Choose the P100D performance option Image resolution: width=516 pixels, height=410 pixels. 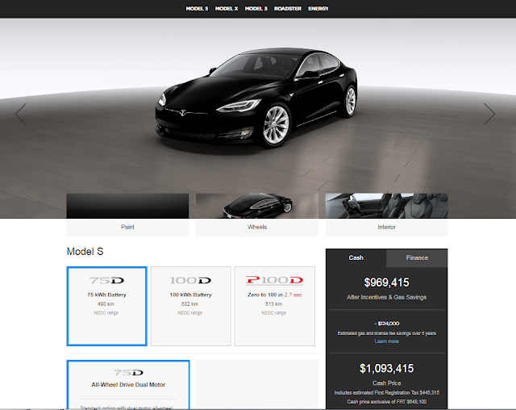[x=274, y=306]
